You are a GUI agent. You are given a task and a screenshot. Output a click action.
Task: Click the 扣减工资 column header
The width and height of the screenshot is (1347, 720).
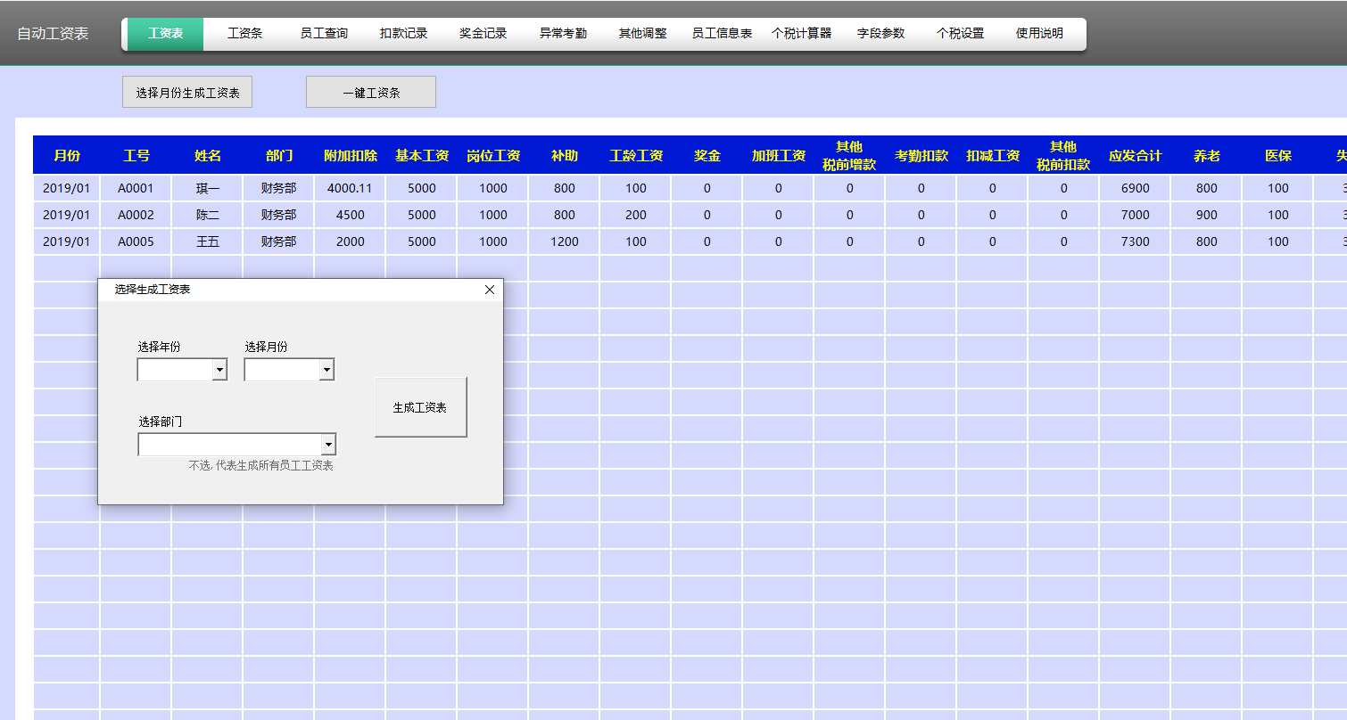tap(992, 156)
